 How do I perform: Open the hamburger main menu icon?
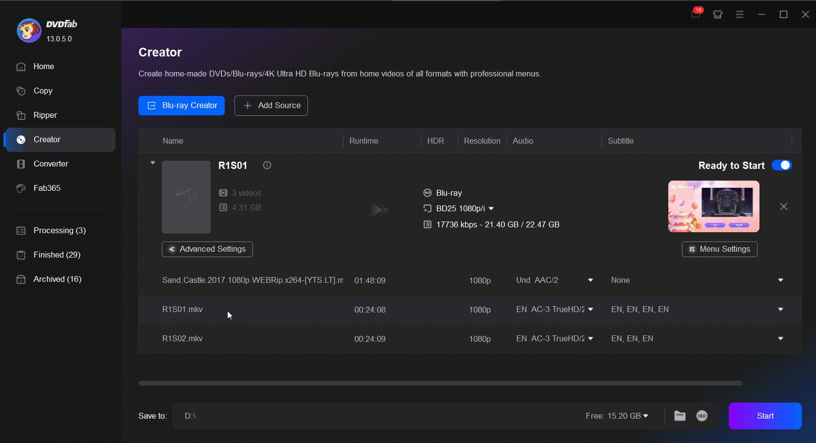point(739,15)
